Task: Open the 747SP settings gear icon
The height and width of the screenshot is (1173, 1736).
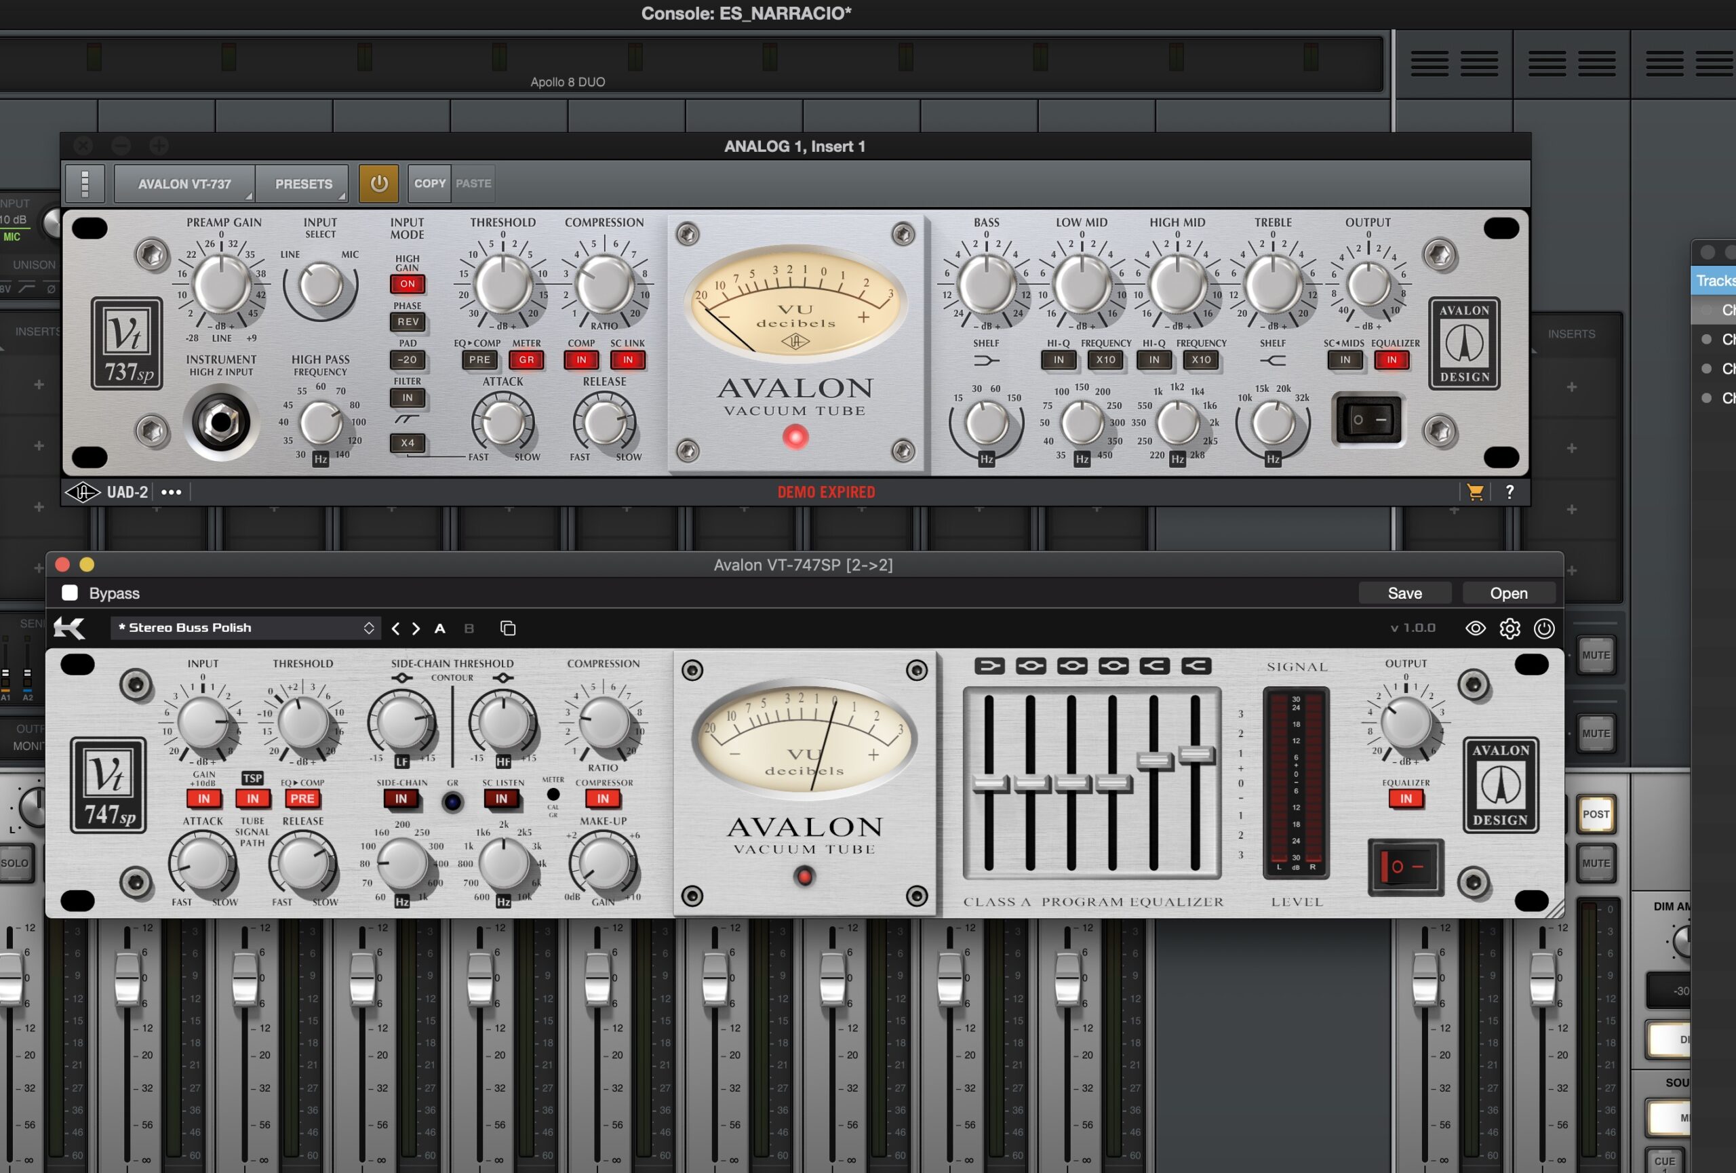Action: (1510, 629)
